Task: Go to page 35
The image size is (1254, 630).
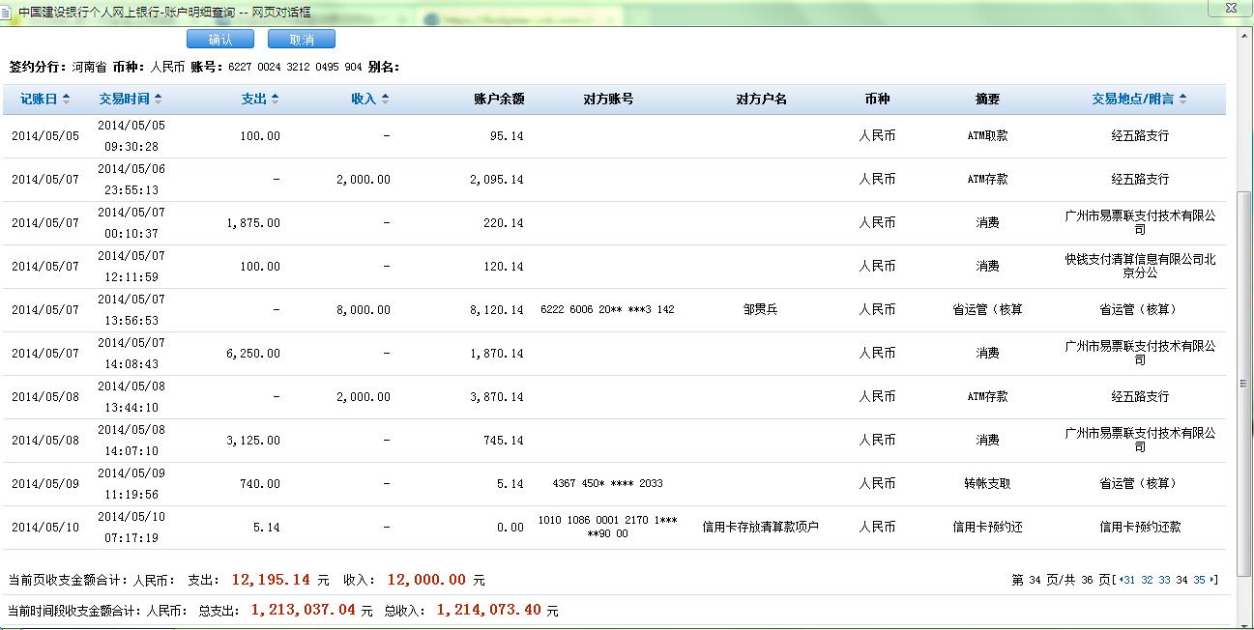Action: pos(1199,580)
